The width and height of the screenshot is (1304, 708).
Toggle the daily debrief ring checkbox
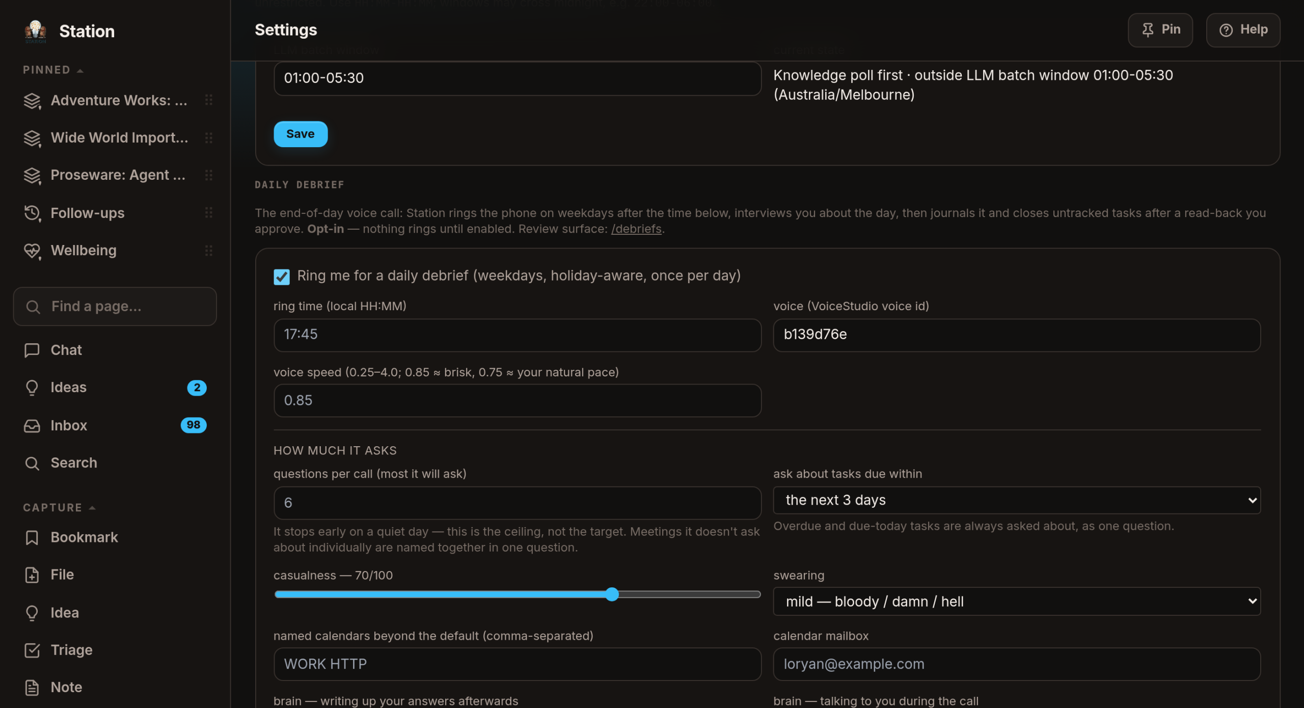point(282,277)
